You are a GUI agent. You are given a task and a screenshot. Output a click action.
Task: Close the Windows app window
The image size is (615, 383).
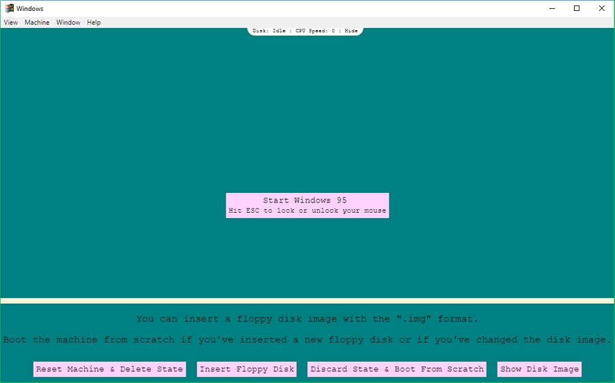pyautogui.click(x=601, y=8)
